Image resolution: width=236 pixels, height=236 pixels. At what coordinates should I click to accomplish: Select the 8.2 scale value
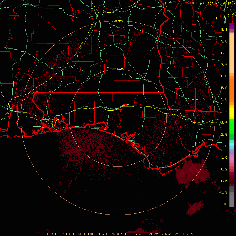pyautogui.click(x=224, y=53)
